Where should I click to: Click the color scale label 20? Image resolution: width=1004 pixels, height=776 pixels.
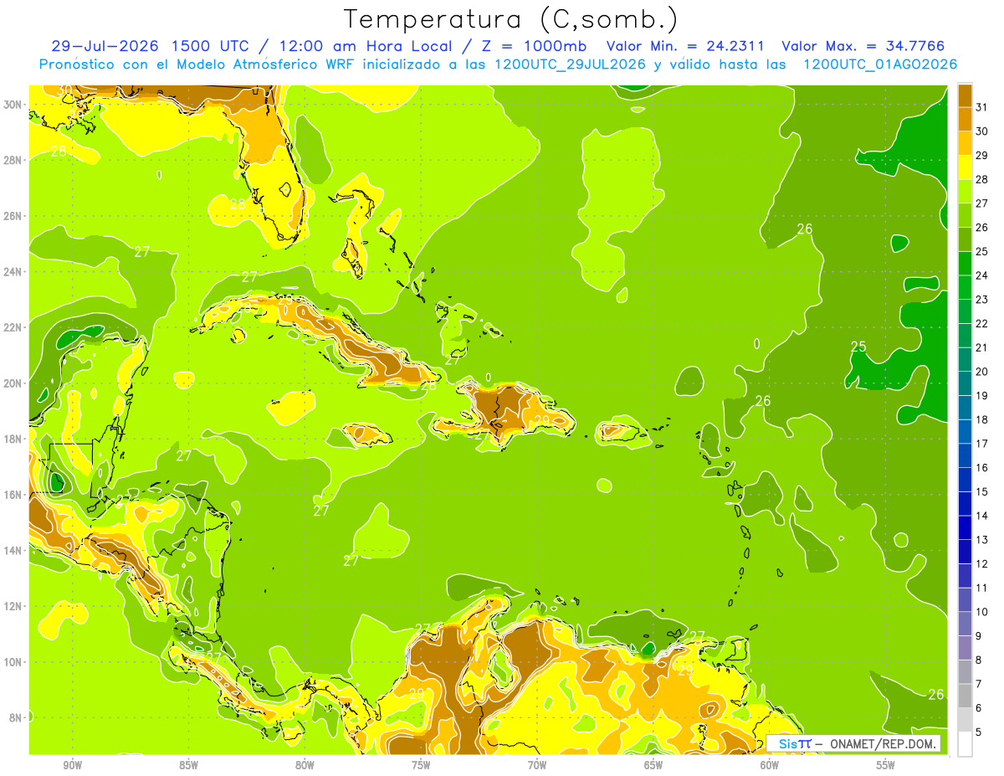click(981, 371)
